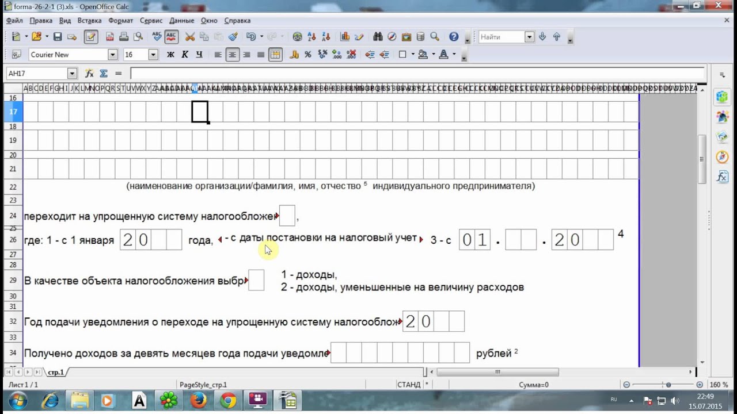Click the zoom in plus button
This screenshot has height=414, width=737.
(x=699, y=385)
